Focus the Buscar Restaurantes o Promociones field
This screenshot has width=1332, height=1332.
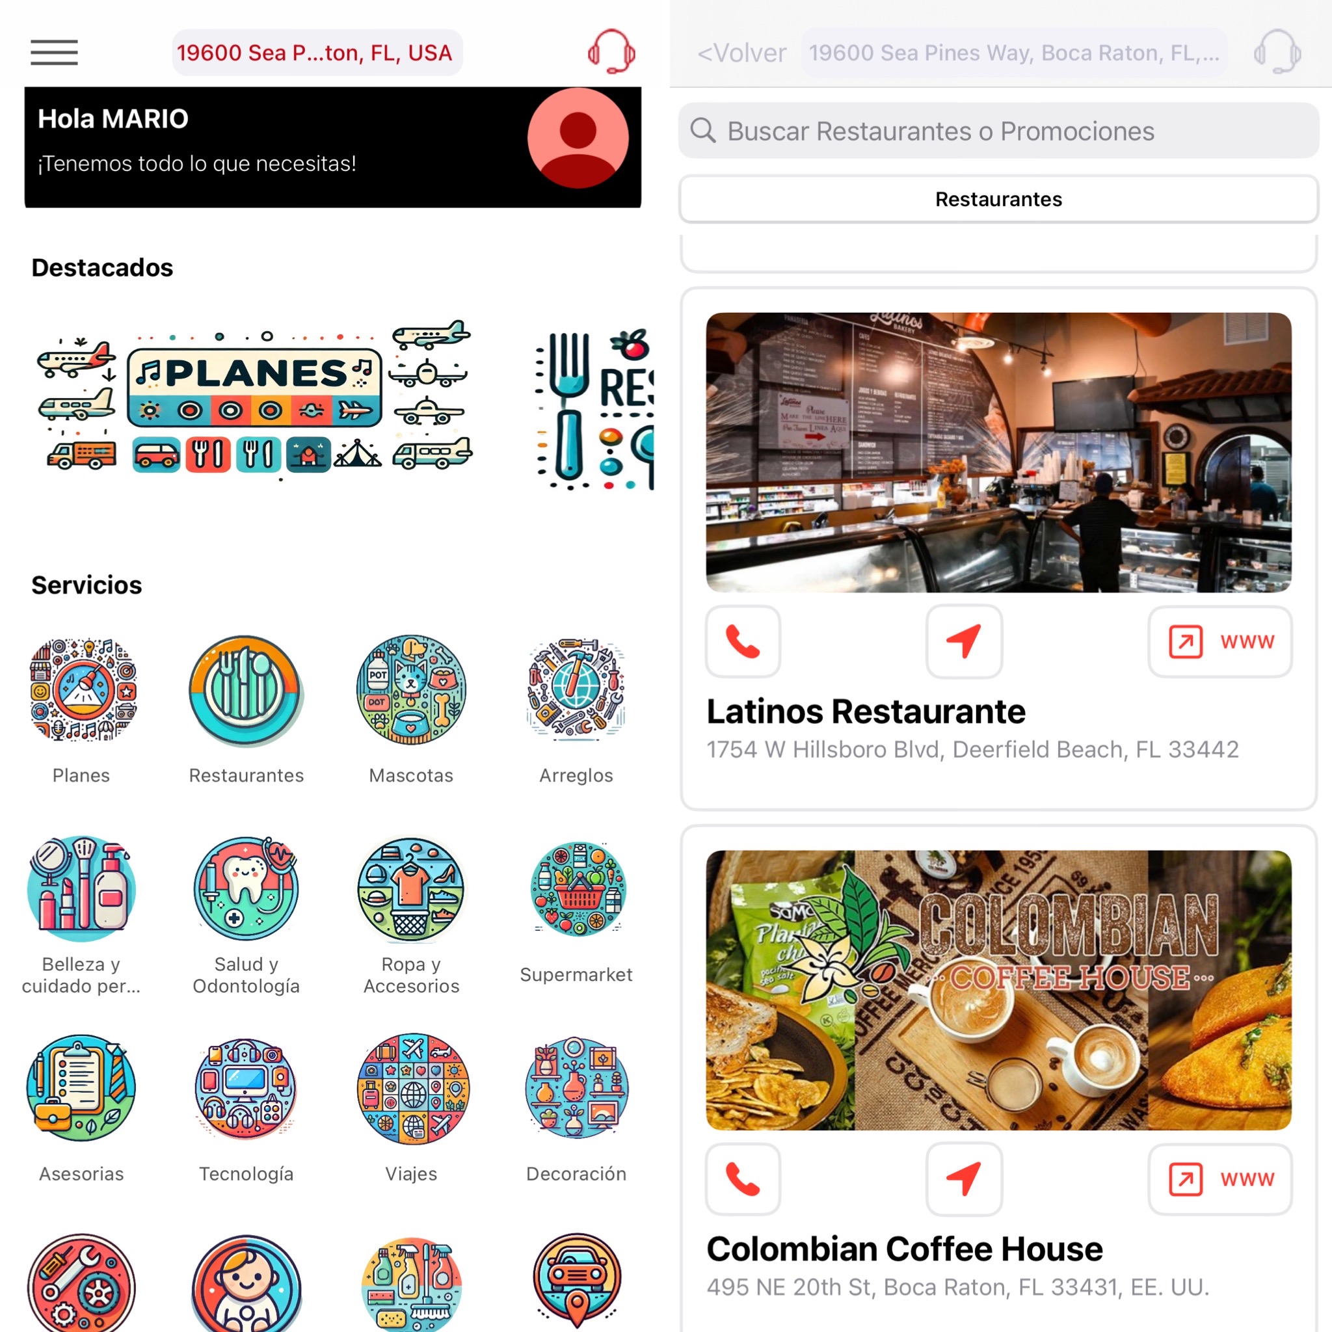998,130
